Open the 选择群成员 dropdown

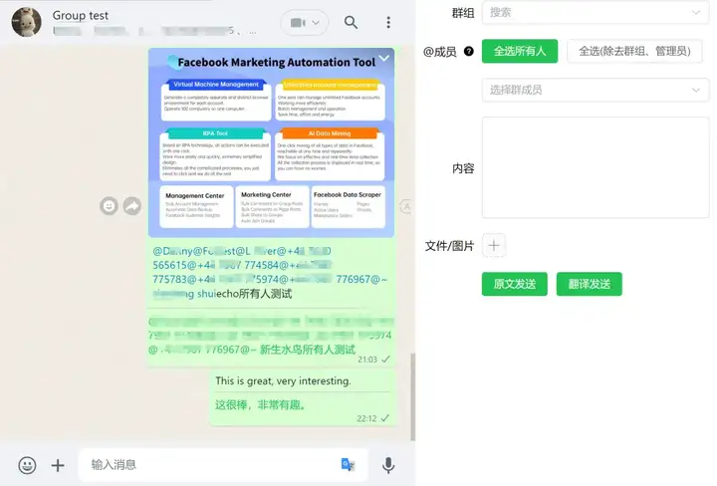596,90
